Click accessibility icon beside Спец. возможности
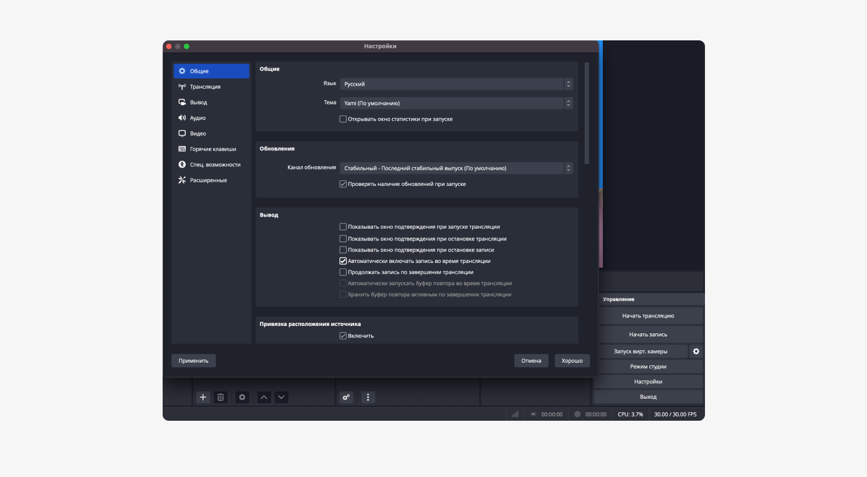This screenshot has width=867, height=477. click(x=182, y=165)
